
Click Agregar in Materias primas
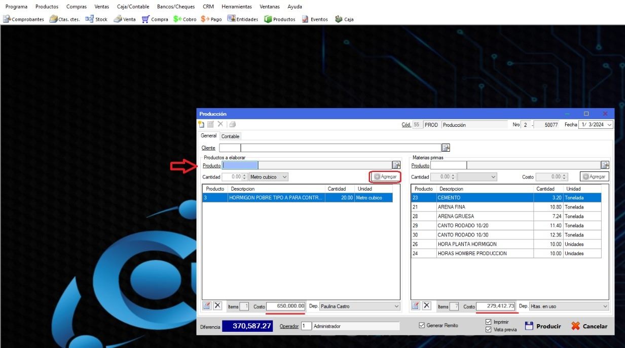coord(595,177)
